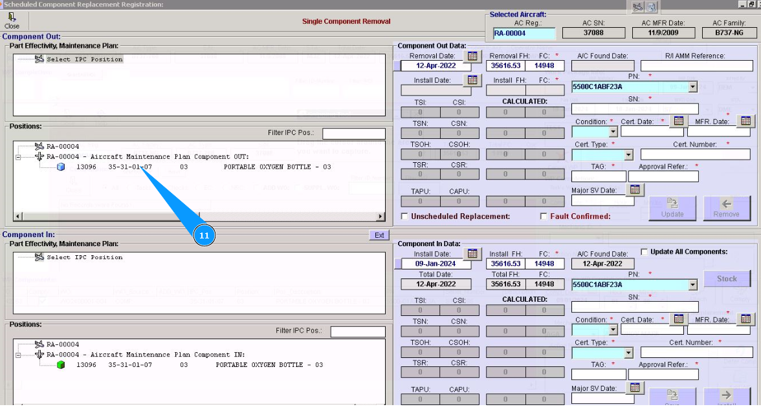Open the Component In Cert. Date calendar
This screenshot has height=409, width=761.
(678, 319)
